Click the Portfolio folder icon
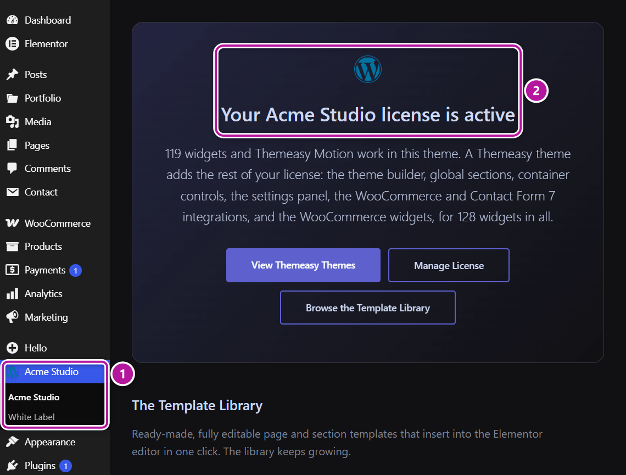Image resolution: width=626 pixels, height=475 pixels. [x=13, y=98]
